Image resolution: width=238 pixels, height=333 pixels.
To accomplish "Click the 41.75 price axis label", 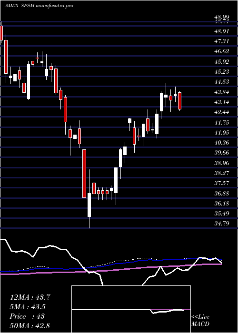I will pos(222,122).
